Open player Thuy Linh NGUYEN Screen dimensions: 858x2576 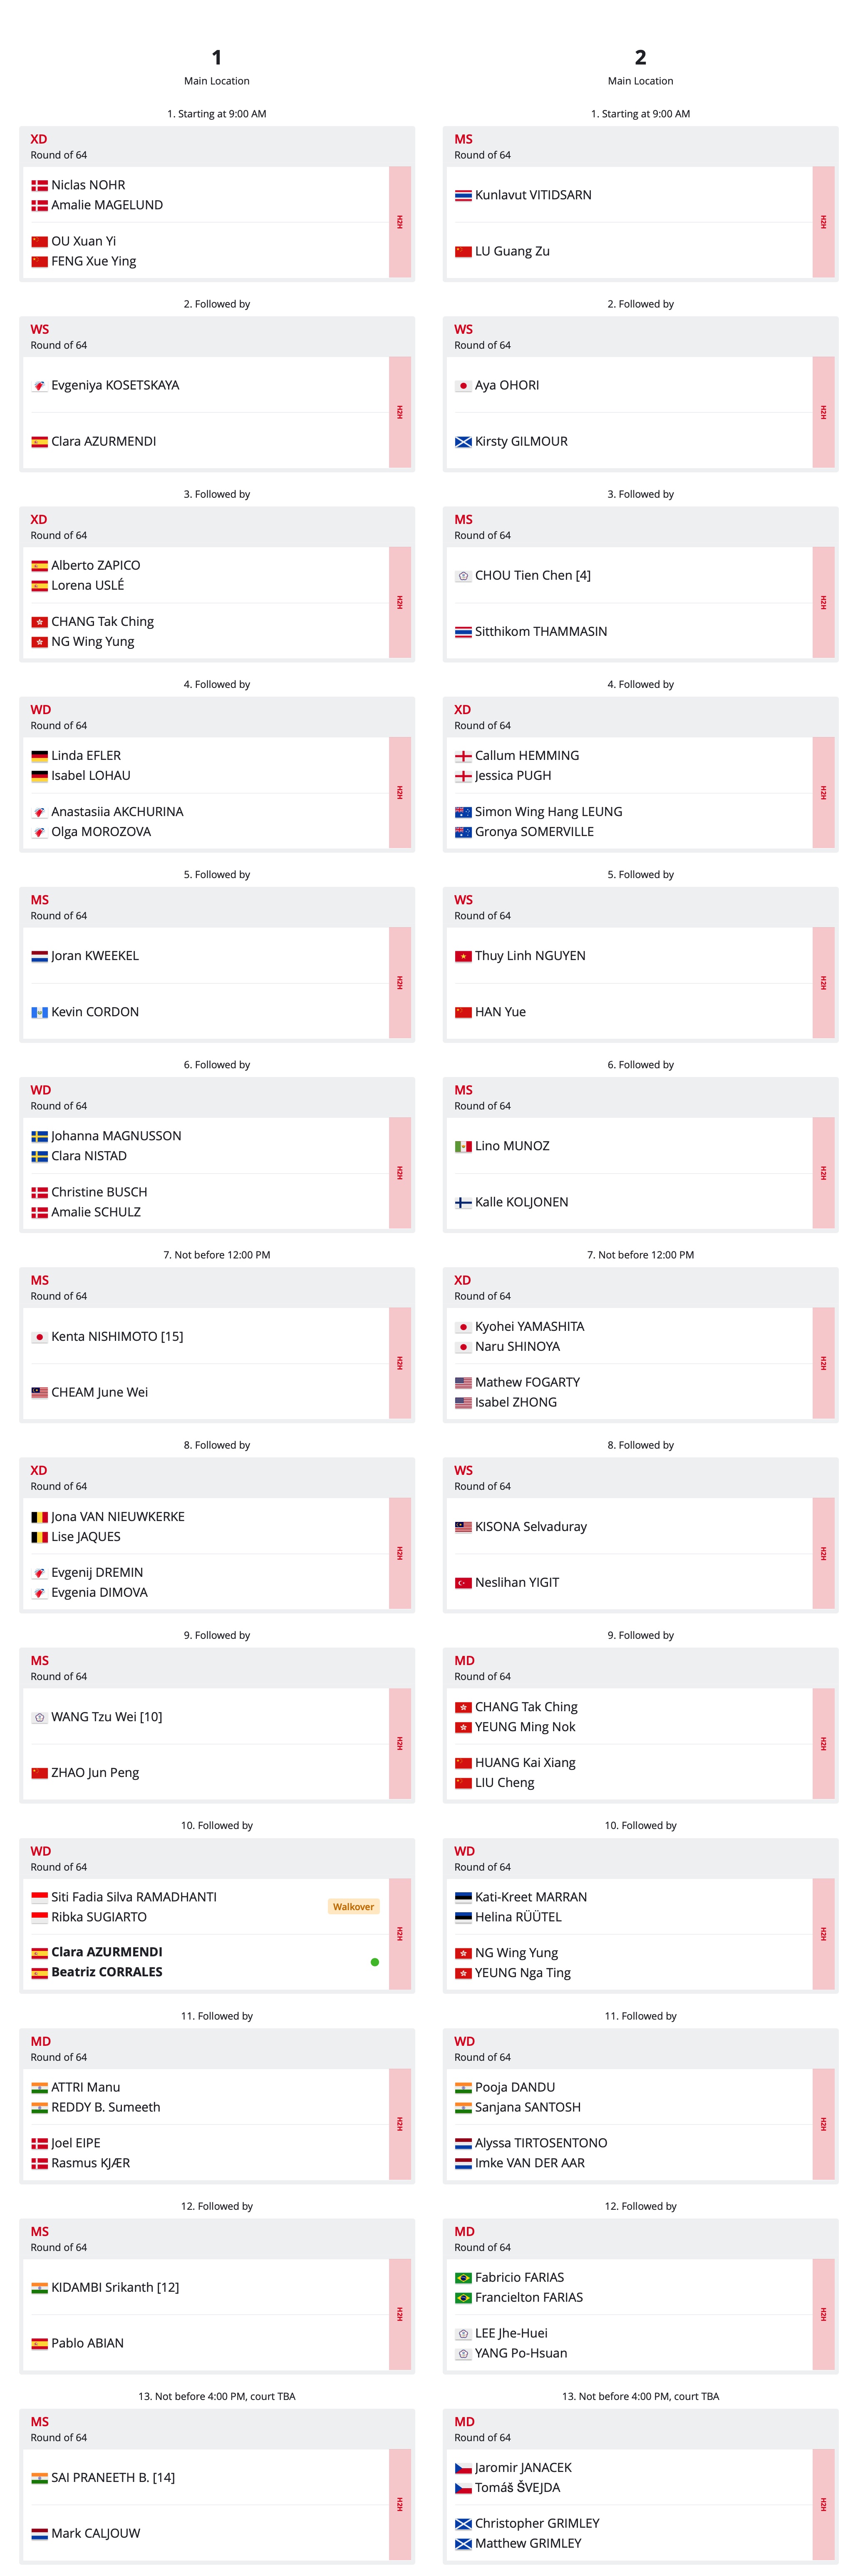pos(530,956)
